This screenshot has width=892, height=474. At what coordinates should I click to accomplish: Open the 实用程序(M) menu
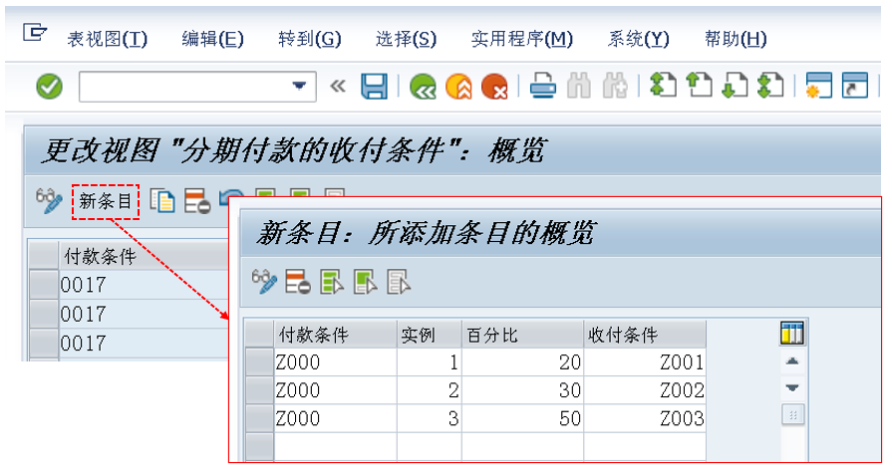[521, 39]
